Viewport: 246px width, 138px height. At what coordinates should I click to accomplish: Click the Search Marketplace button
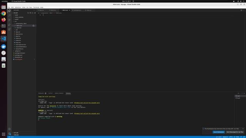[x=219, y=132]
